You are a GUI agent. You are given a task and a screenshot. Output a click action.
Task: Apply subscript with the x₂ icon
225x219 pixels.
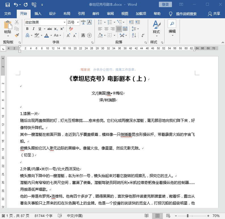(56, 29)
